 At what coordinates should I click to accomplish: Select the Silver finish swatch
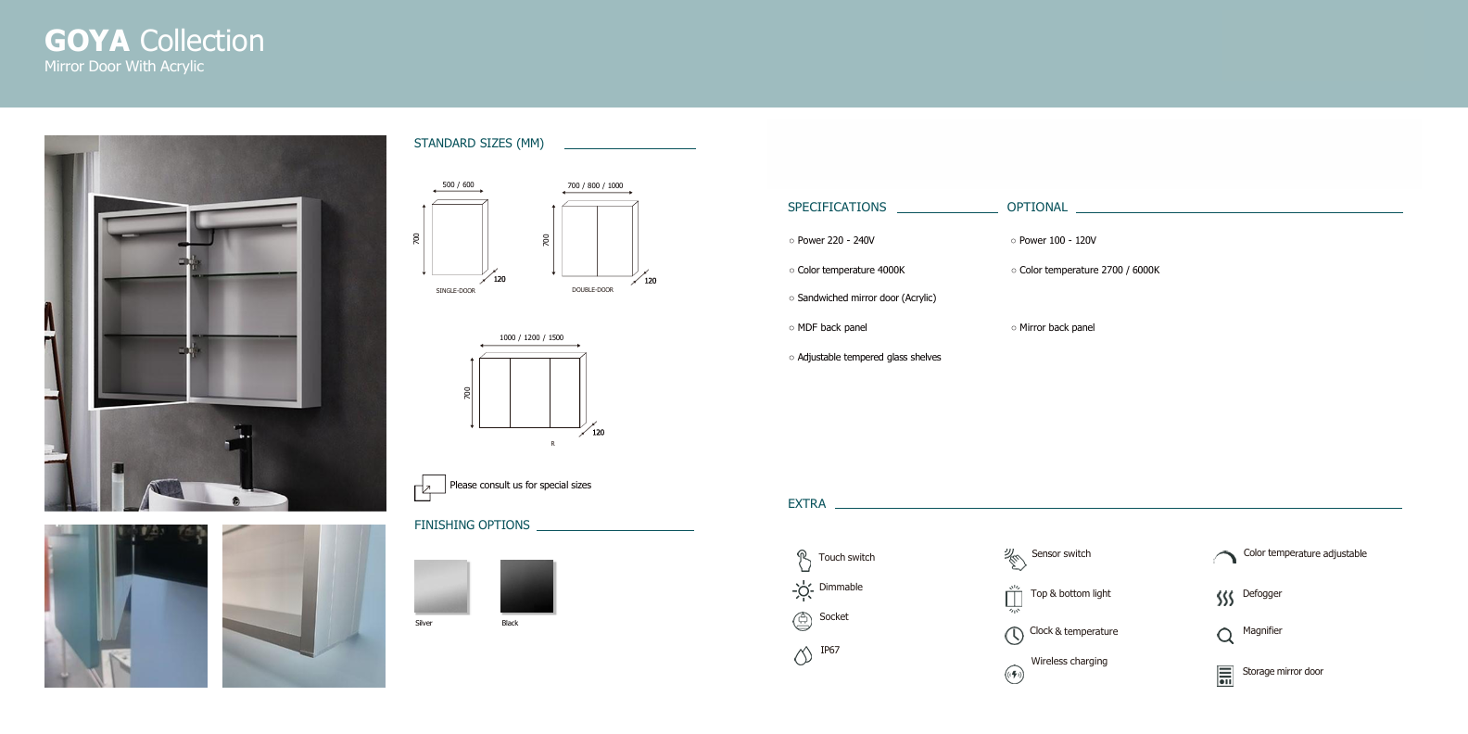point(441,587)
